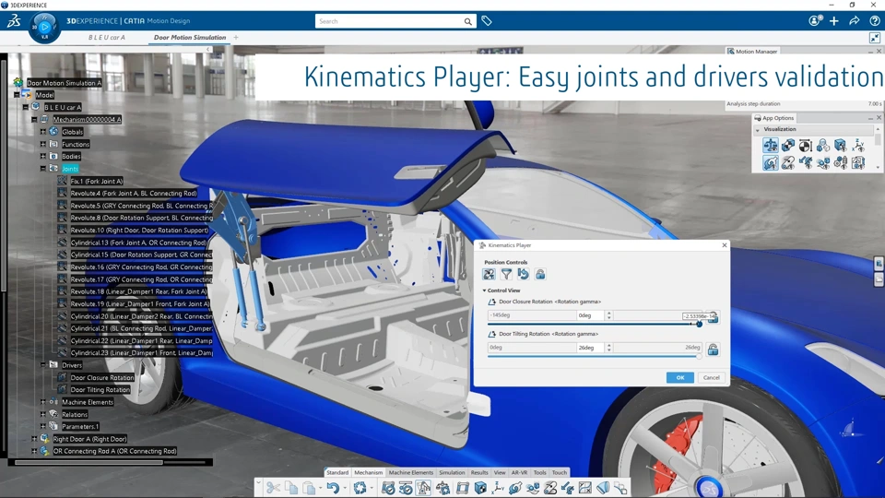Click the 3DS logo icon in header
This screenshot has height=498, width=885.
coord(14,21)
